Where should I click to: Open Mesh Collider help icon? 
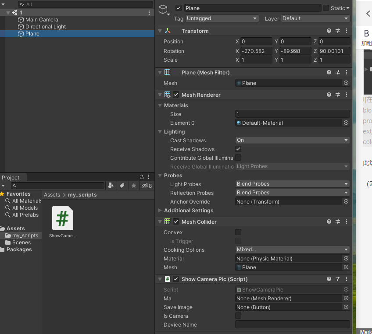[x=329, y=221]
